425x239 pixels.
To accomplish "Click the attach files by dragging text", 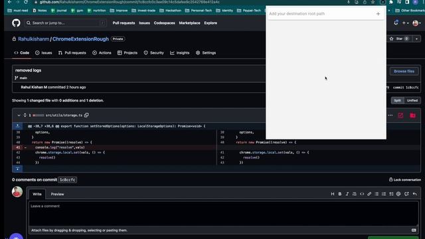I will point(79,230).
